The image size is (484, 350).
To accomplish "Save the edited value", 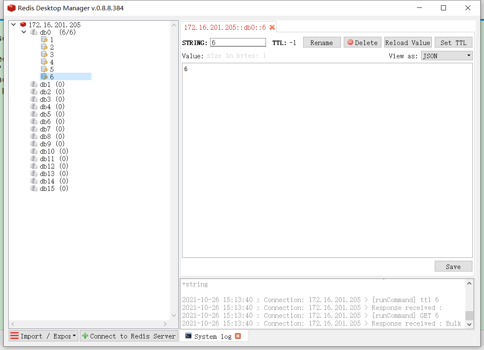I will pos(453,267).
